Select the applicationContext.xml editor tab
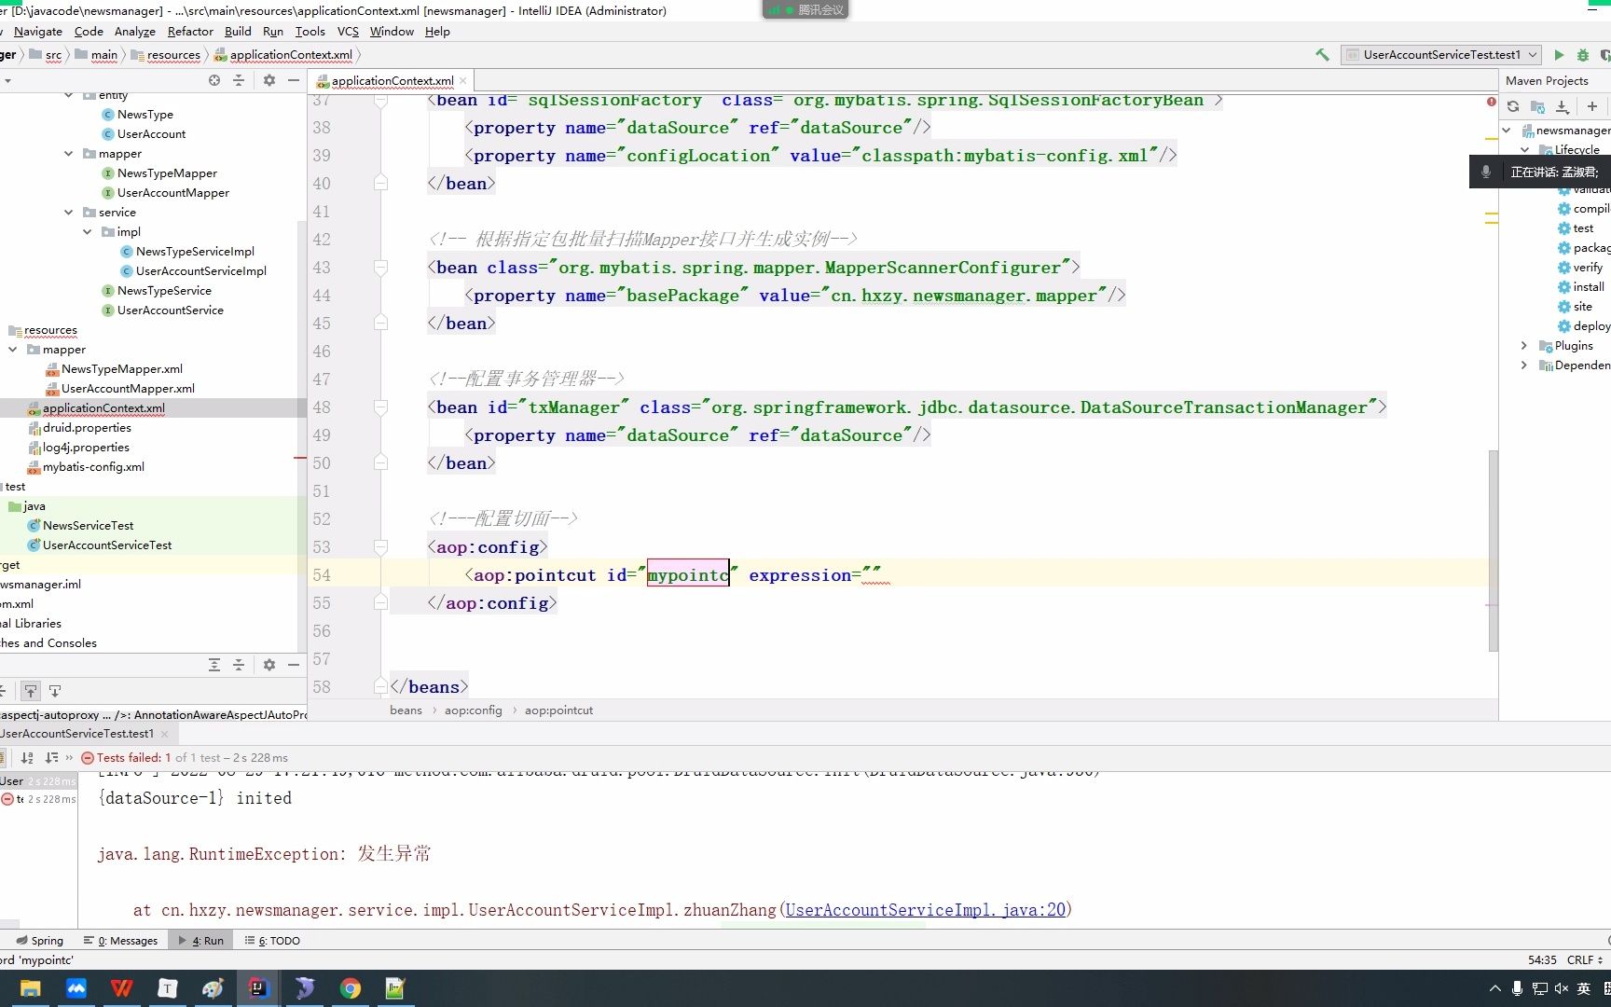Image resolution: width=1611 pixels, height=1007 pixels. tap(392, 81)
